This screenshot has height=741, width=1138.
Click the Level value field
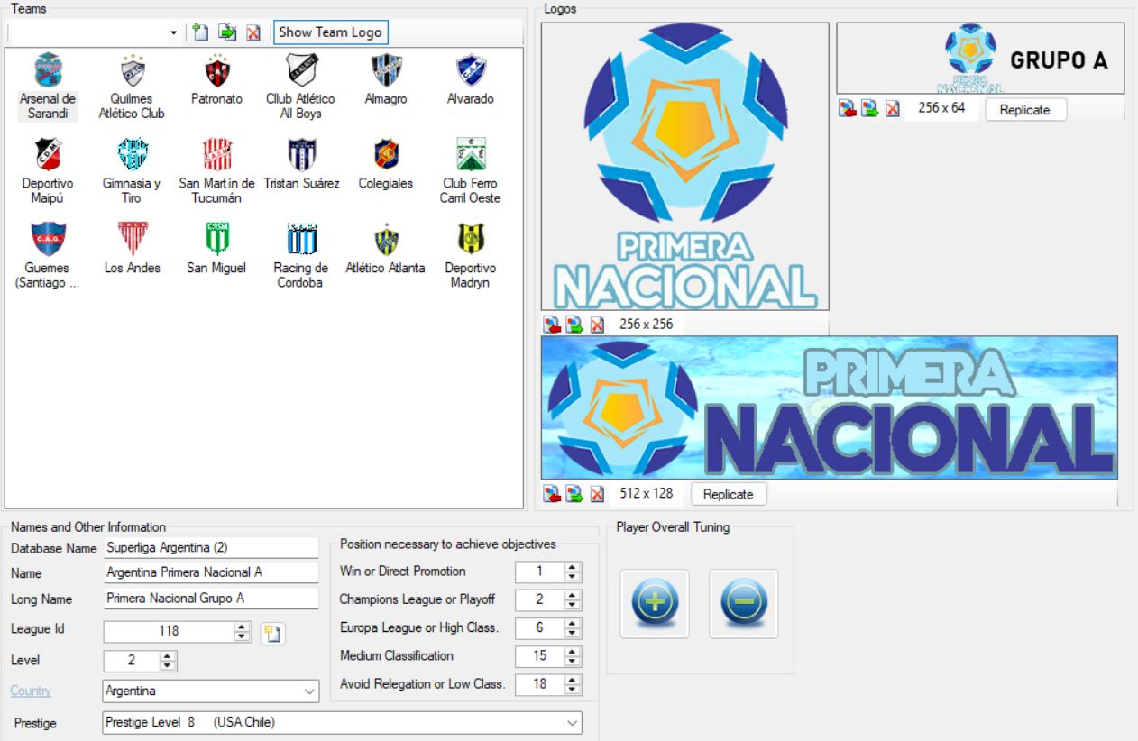(132, 661)
